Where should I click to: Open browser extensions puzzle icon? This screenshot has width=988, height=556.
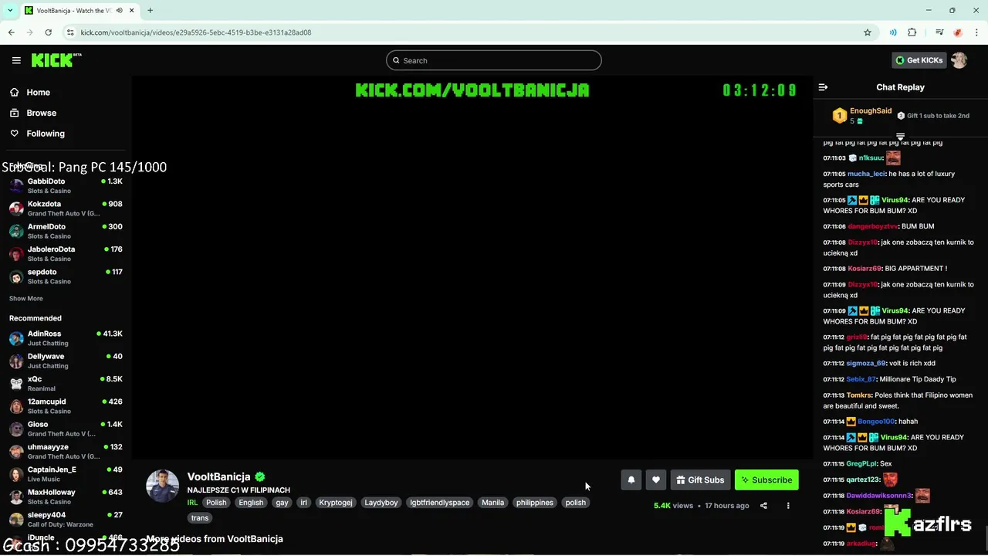click(x=912, y=32)
